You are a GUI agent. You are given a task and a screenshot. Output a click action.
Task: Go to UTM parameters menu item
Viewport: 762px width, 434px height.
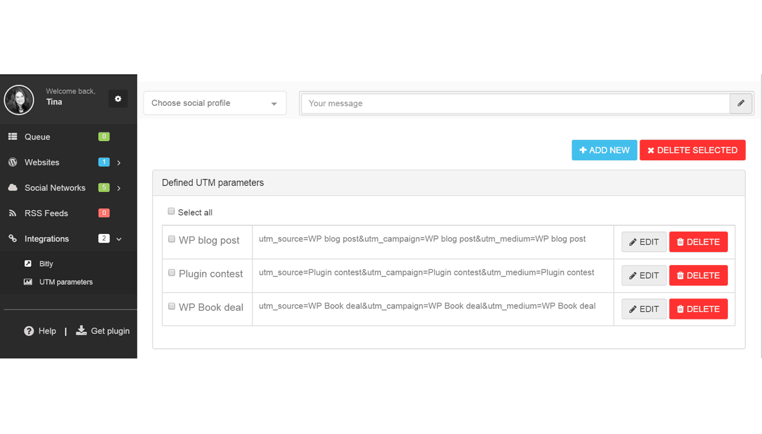(x=66, y=282)
